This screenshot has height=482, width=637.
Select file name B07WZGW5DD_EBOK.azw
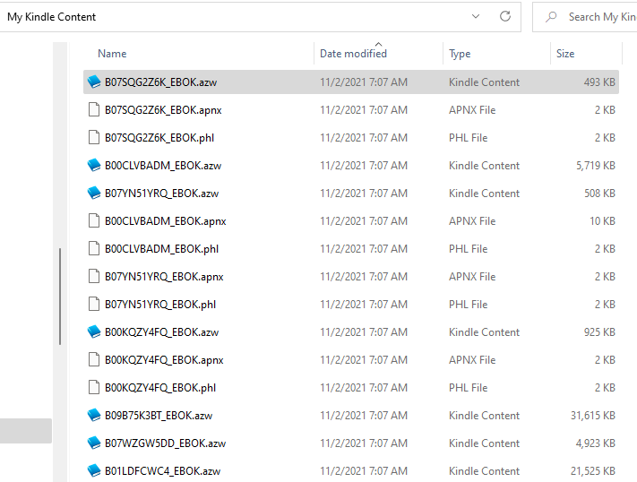click(x=166, y=443)
